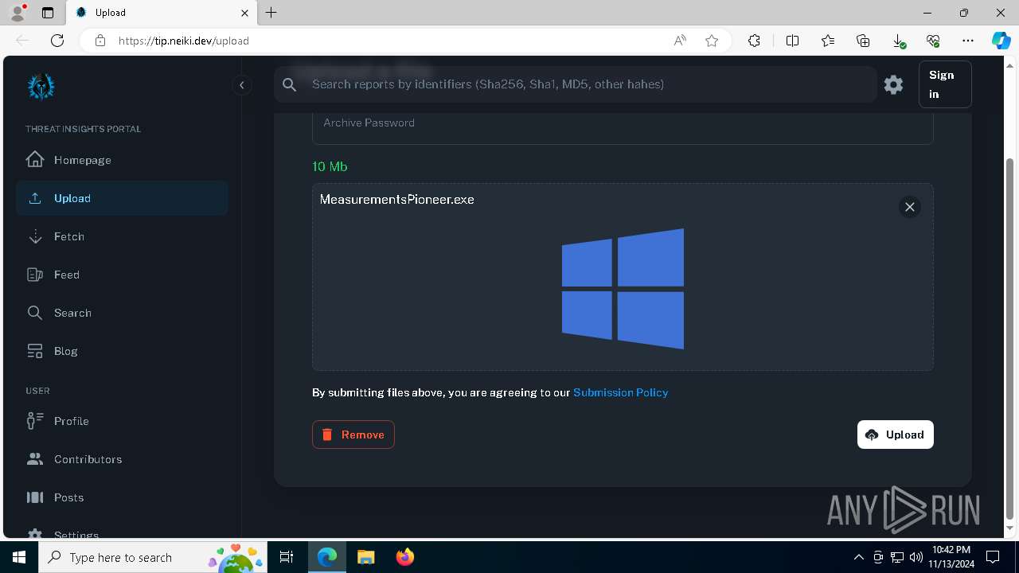This screenshot has height=573, width=1019.
Task: Click the Posts carousel icon
Action: tap(35, 497)
